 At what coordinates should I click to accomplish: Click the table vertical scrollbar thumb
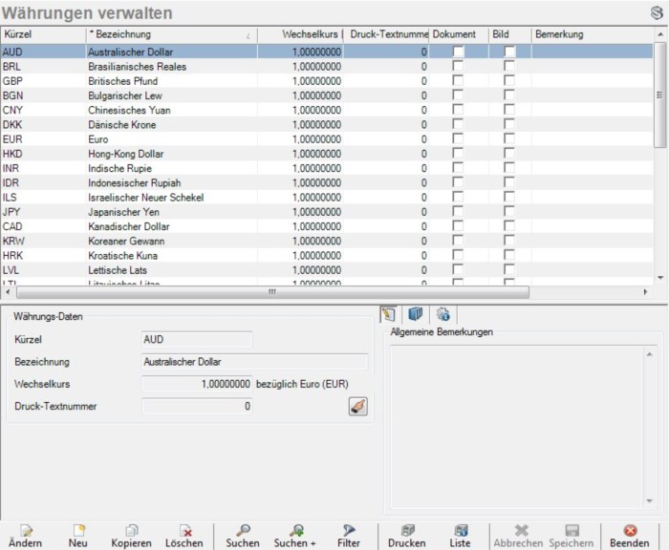660,95
